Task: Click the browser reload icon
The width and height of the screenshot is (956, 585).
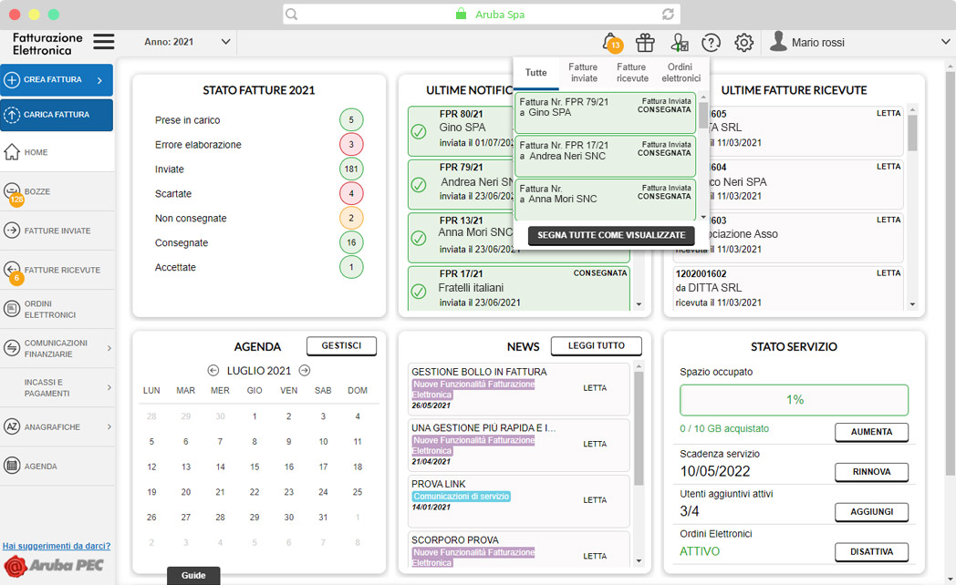Action: [669, 15]
